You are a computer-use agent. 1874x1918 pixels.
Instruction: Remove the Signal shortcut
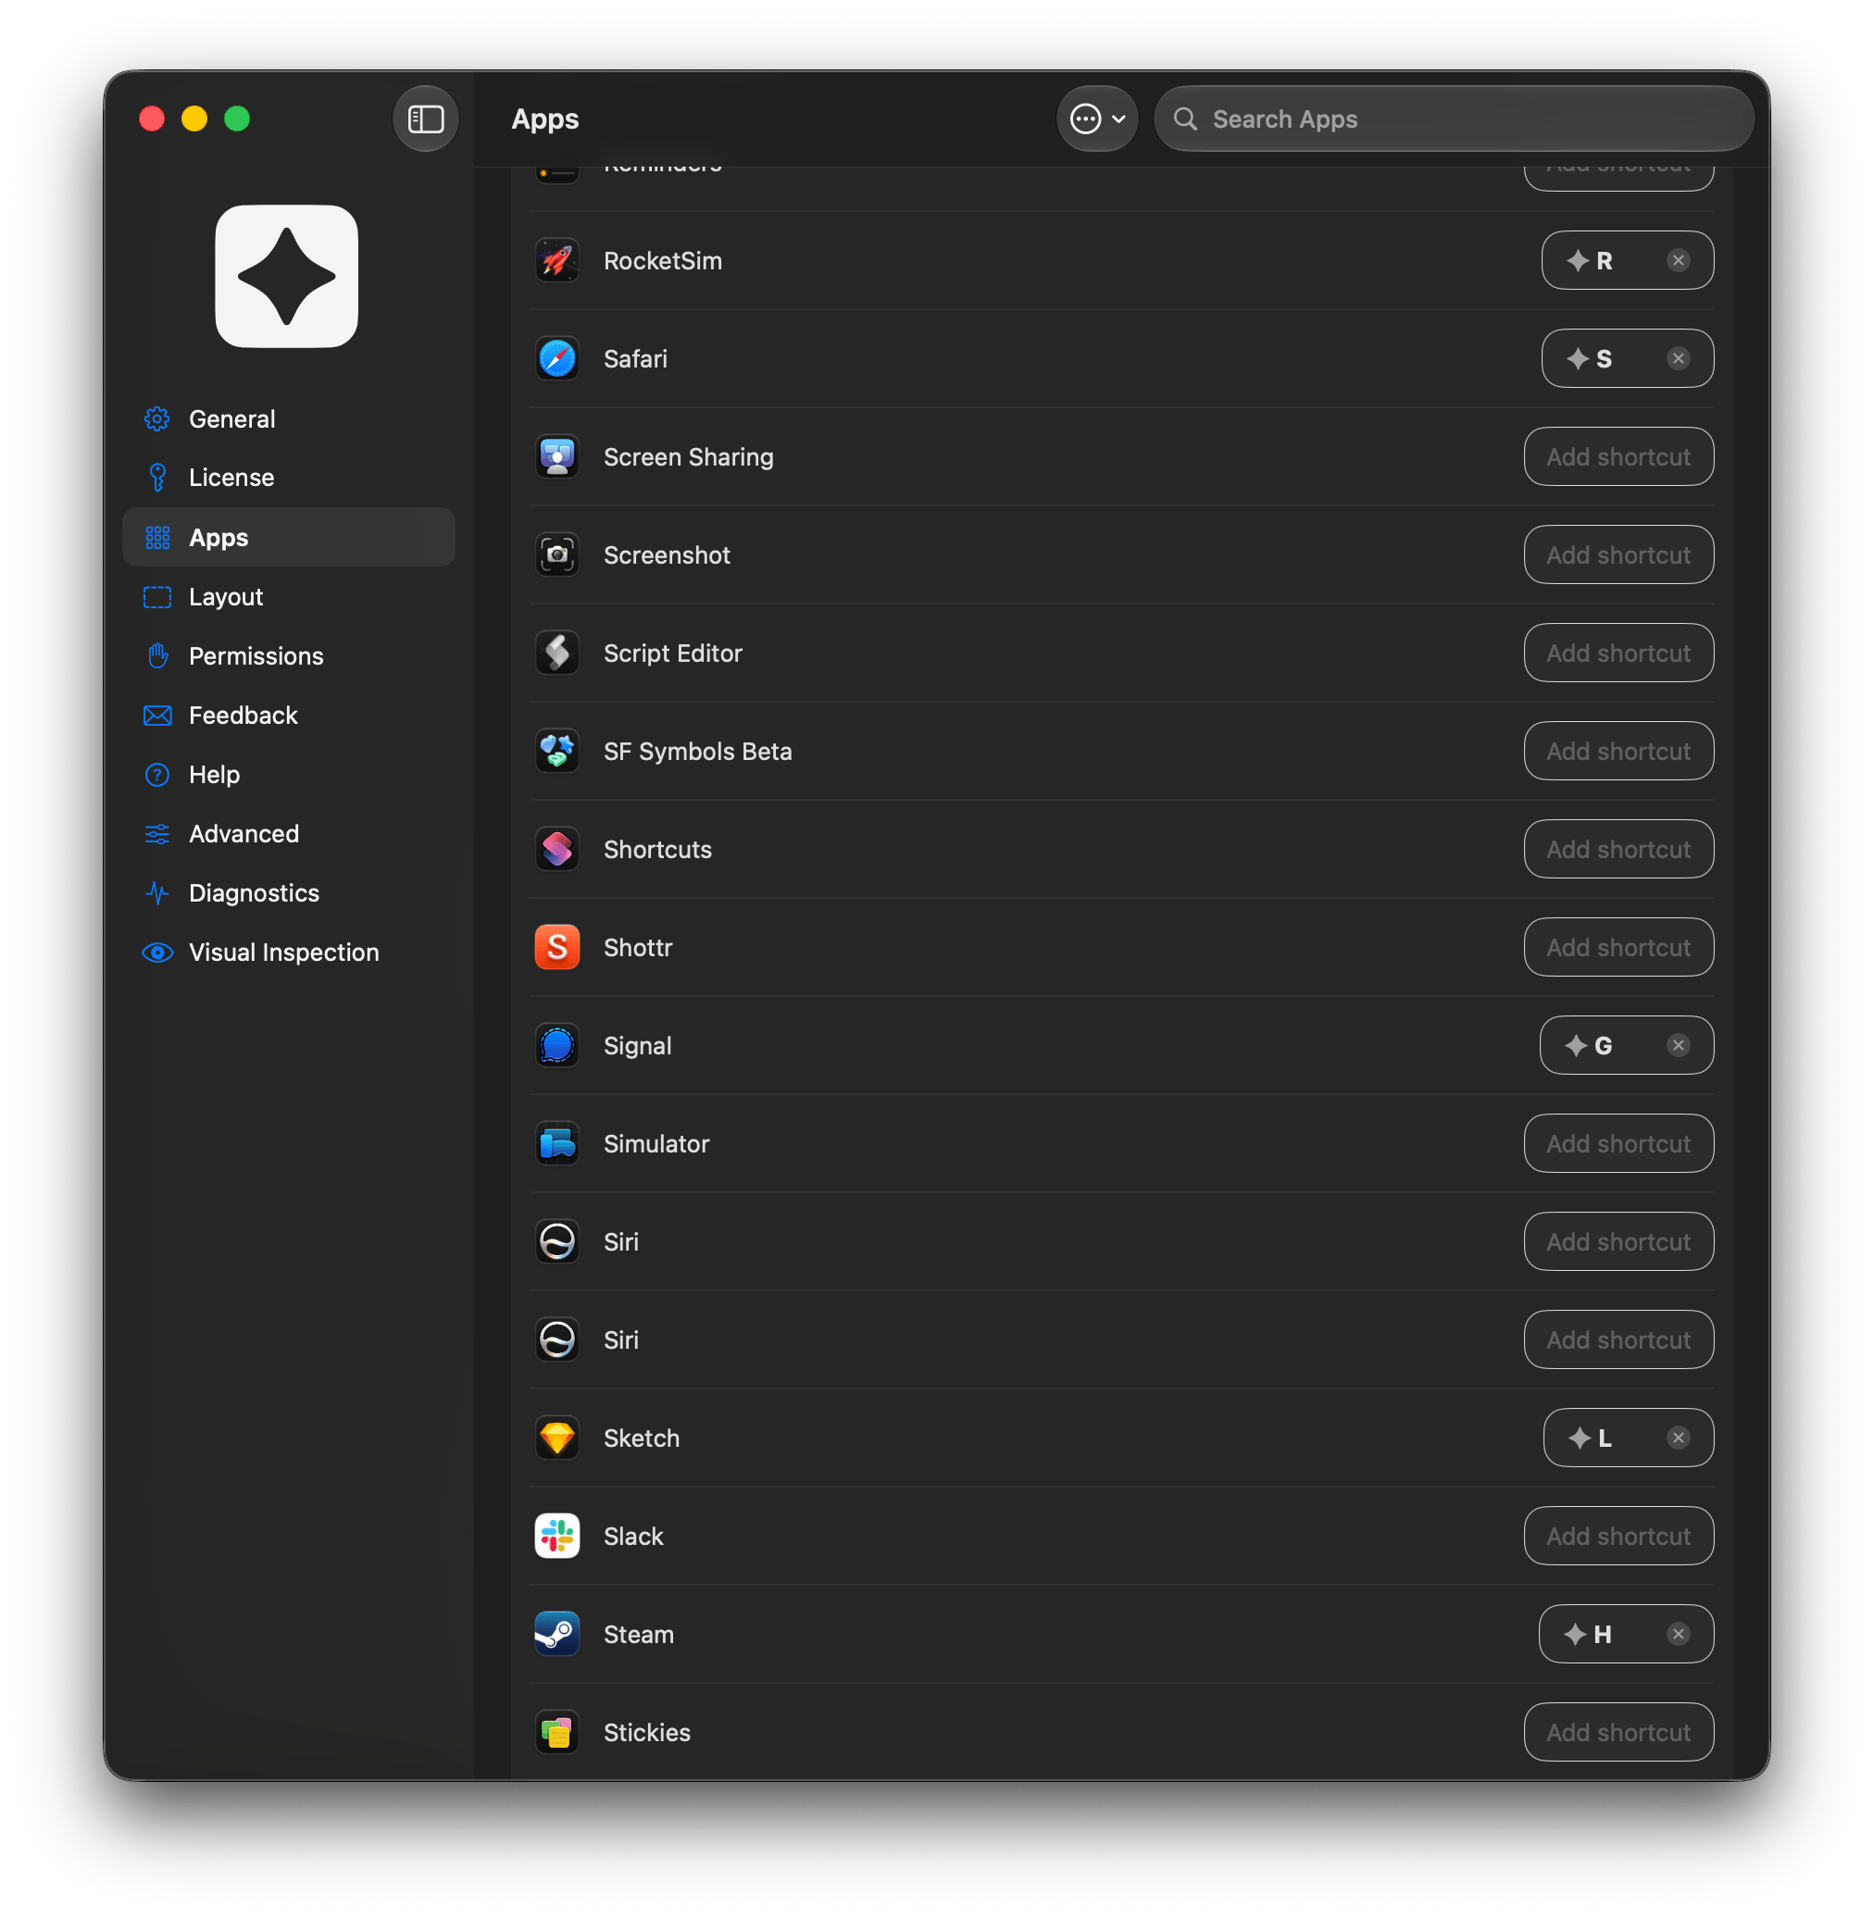pyautogui.click(x=1678, y=1046)
